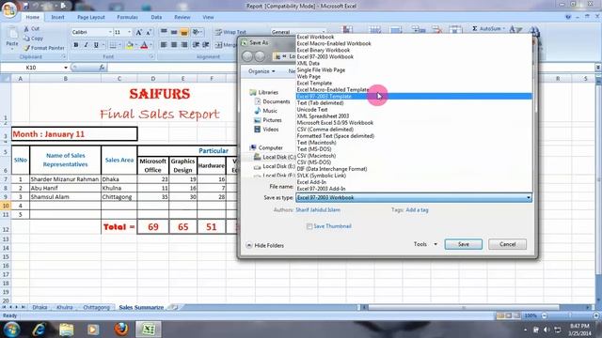Switch to the Home ribbon tab

[x=32, y=17]
